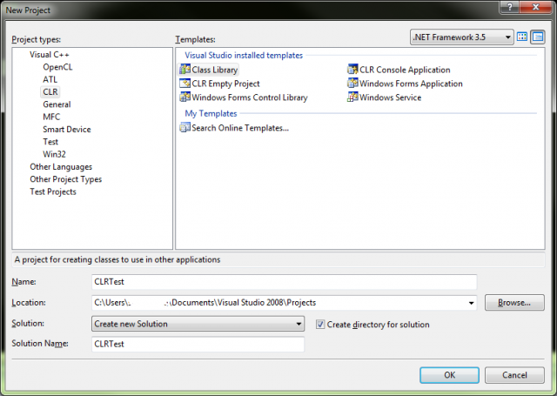The image size is (557, 396).
Task: Select ATL project type
Action: [x=50, y=79]
